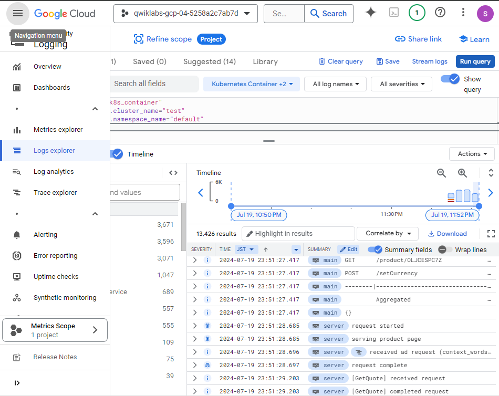Open account avatar S
499x396 pixels.
point(485,14)
